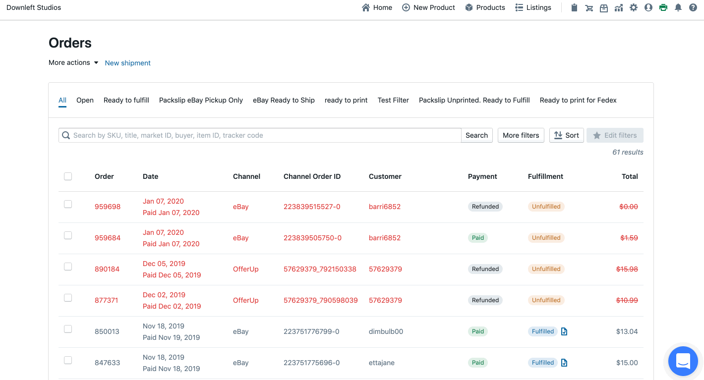704x380 pixels.
Task: Open the notifications bell
Action: point(678,7)
